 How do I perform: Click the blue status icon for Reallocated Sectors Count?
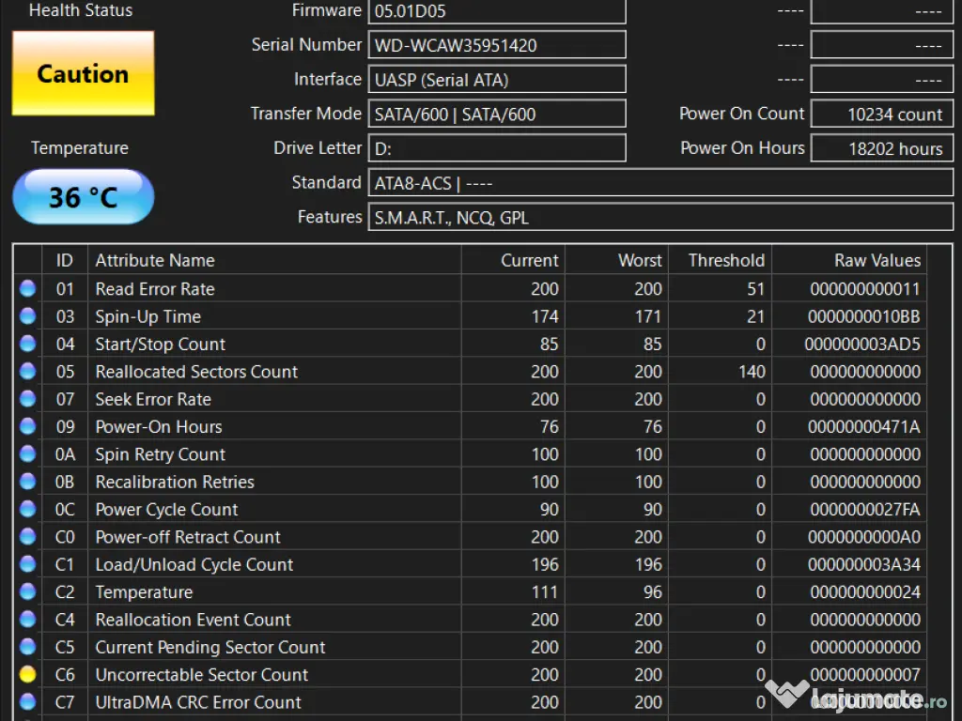(x=27, y=372)
